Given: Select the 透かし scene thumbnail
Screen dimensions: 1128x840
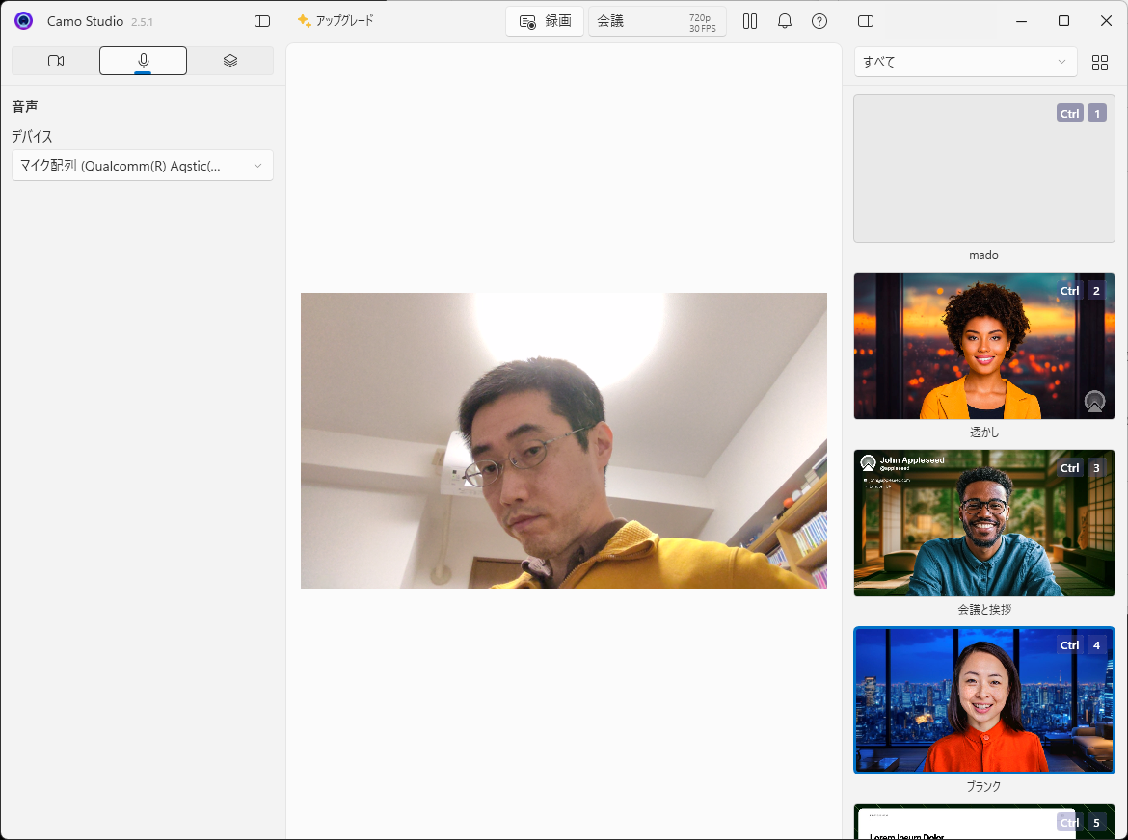Looking at the screenshot, I should [984, 346].
